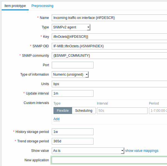Click the Add custom interval link
Image resolution: width=167 pixels, height=166 pixels.
[x=57, y=119]
